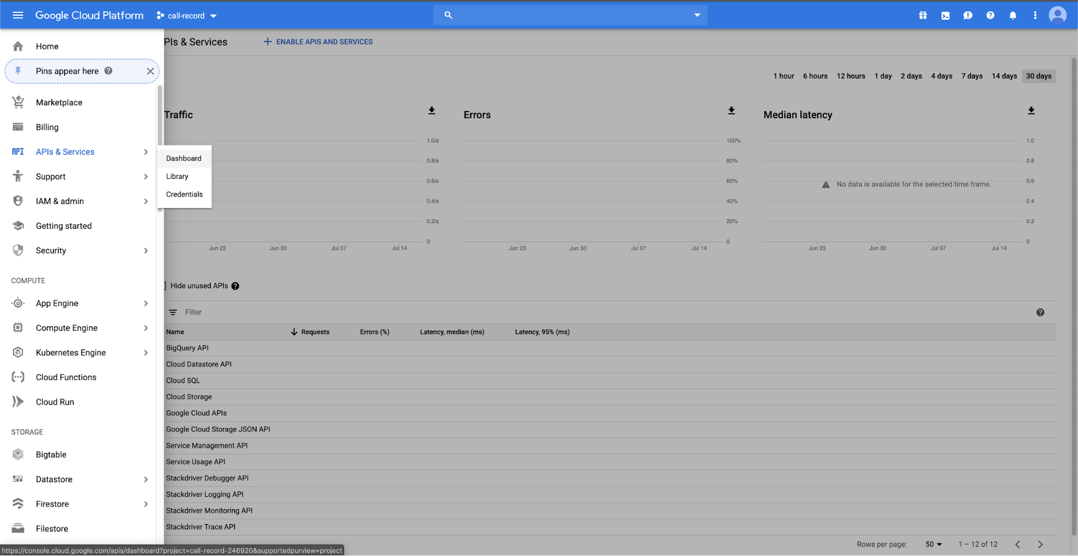The height and width of the screenshot is (556, 1078).
Task: Click the Home icon in sidebar
Action: 18,46
